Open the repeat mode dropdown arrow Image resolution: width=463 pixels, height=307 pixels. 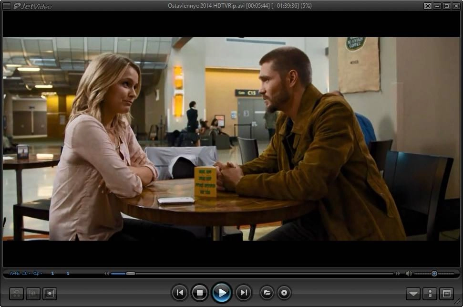[30, 273]
